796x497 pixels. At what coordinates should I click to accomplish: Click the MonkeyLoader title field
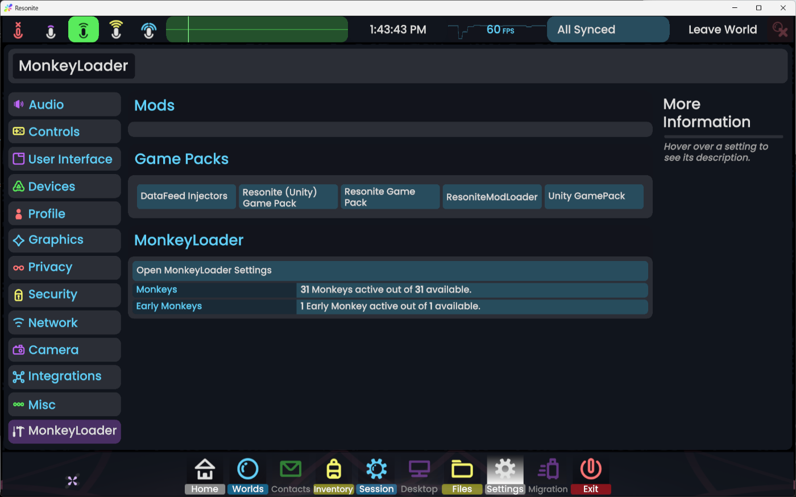74,66
